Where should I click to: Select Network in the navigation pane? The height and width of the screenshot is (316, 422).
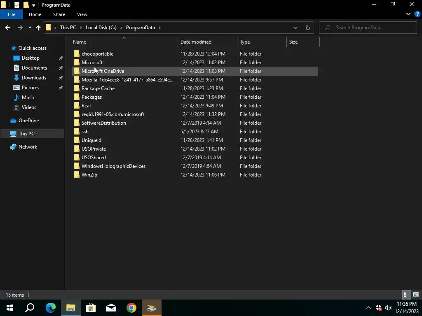(x=28, y=147)
